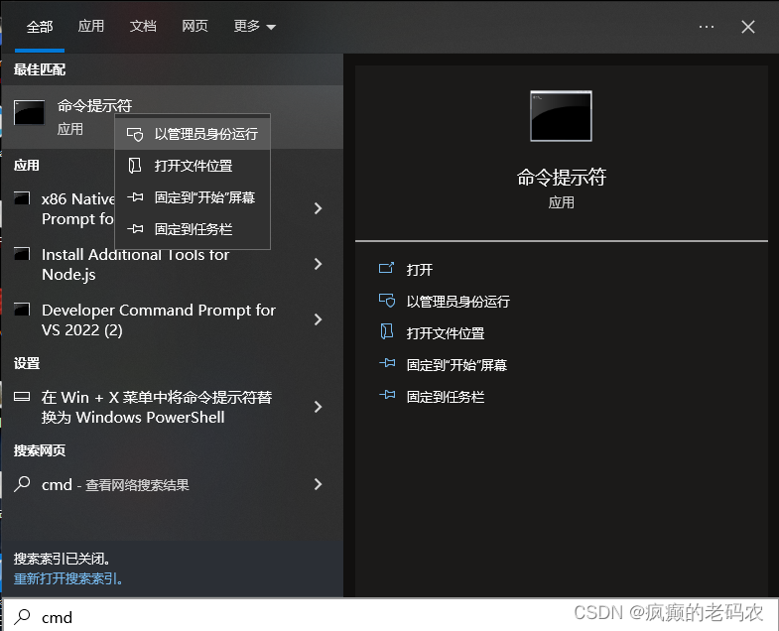Image resolution: width=779 pixels, height=631 pixels.
Task: Select 打开文件位置 in context menu
Action: click(x=193, y=166)
